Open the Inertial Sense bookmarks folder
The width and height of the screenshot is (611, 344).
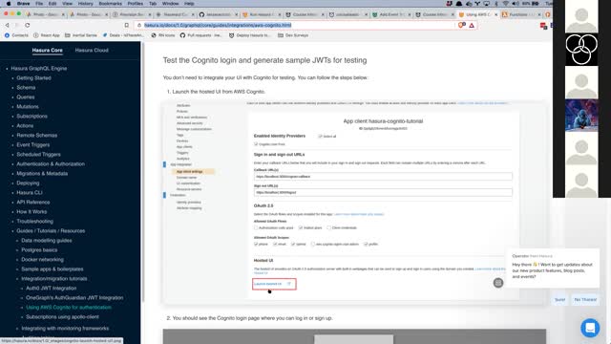click(81, 35)
